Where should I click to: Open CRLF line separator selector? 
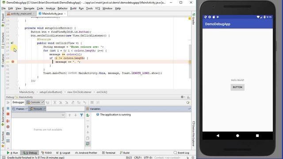coord(138,158)
